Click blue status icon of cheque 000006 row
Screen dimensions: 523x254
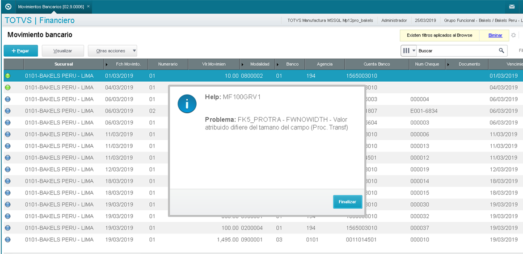[x=8, y=134]
